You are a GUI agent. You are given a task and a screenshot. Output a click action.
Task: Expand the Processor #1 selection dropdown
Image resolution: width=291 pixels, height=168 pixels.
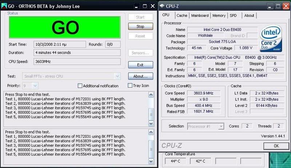[x=221, y=126]
